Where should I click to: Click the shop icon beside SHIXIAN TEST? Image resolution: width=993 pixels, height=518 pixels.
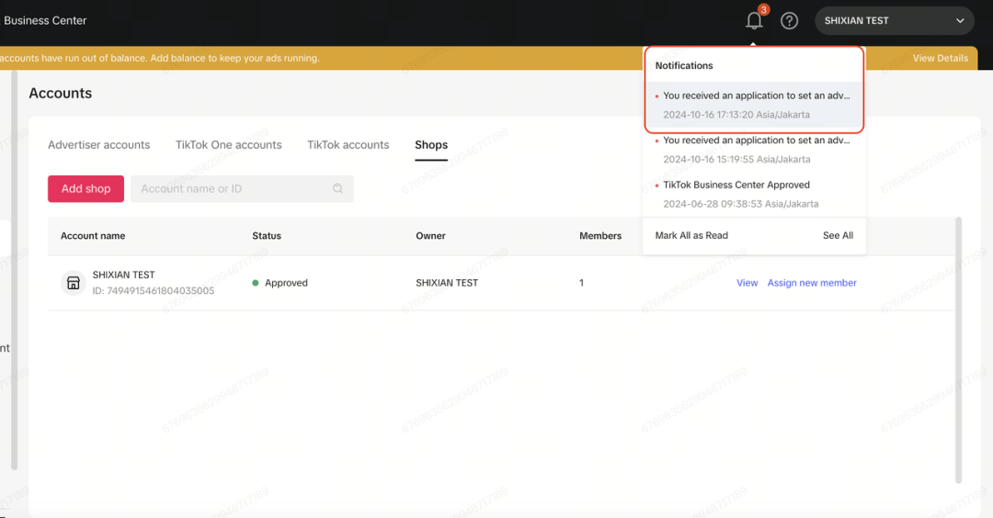pyautogui.click(x=74, y=283)
